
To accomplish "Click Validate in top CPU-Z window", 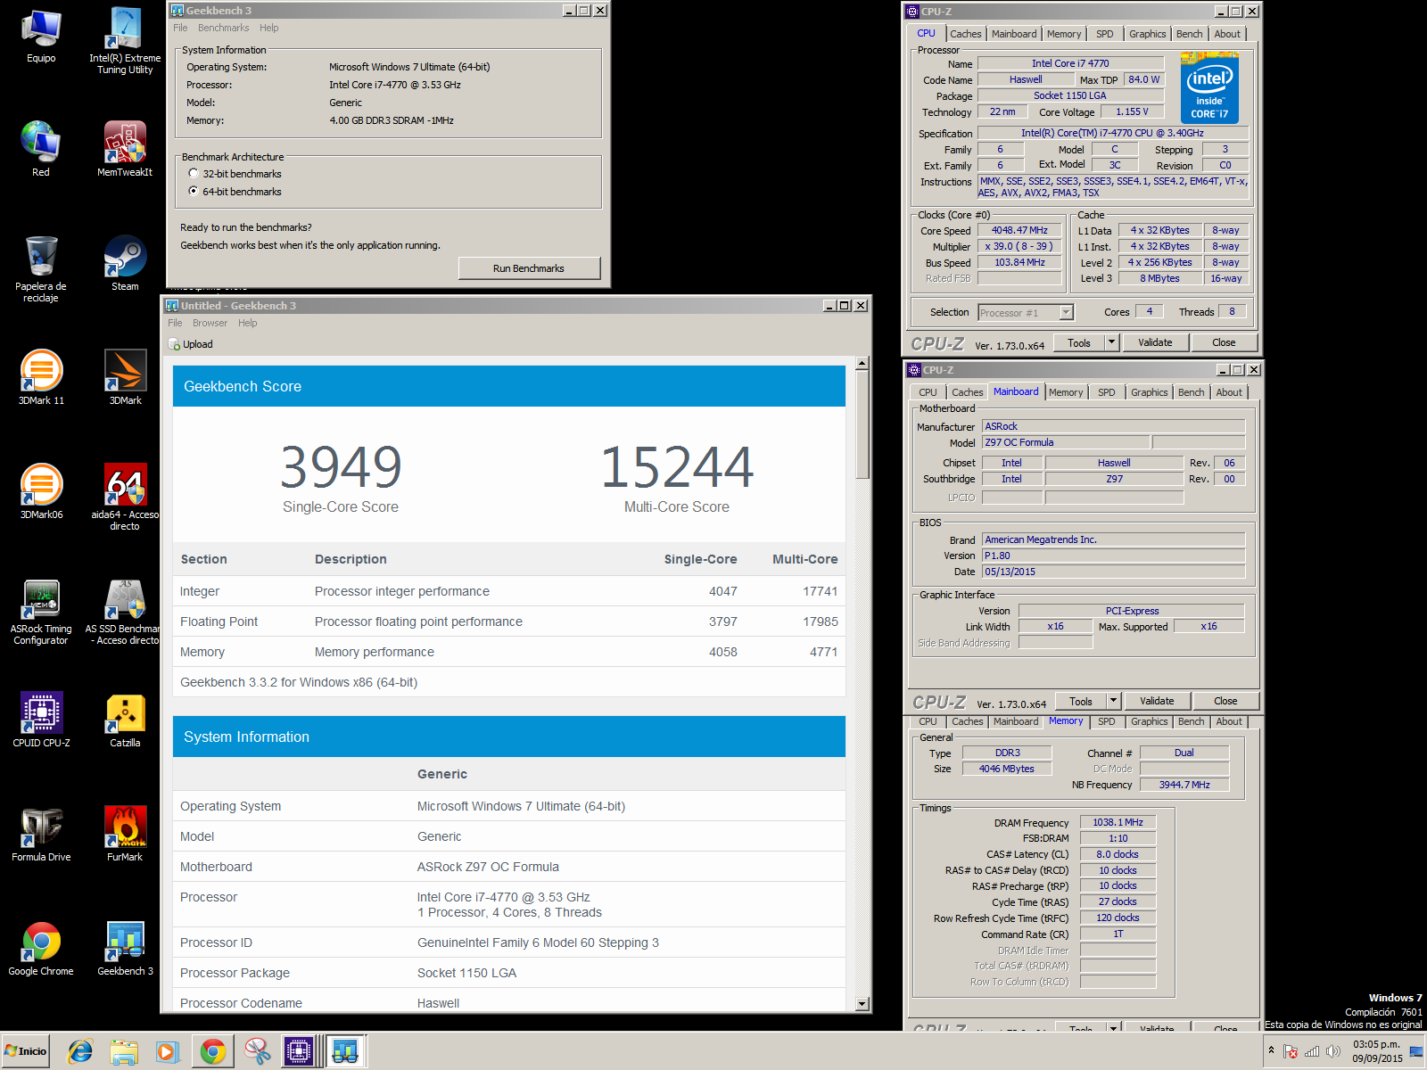I will point(1155,342).
